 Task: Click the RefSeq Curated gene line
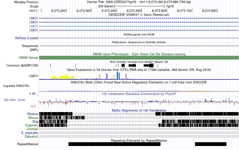(x=139, y=38)
